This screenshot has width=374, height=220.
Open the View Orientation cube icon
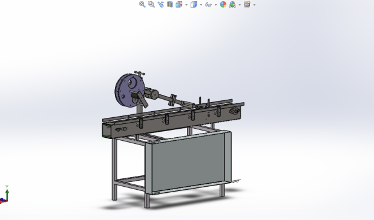pyautogui.click(x=179, y=4)
